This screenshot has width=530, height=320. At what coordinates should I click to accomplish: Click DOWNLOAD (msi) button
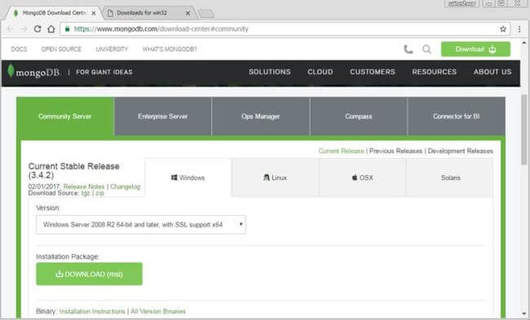[x=89, y=274]
